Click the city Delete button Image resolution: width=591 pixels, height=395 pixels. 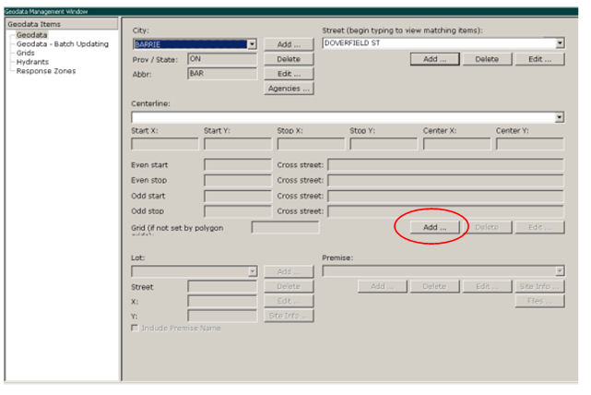289,59
